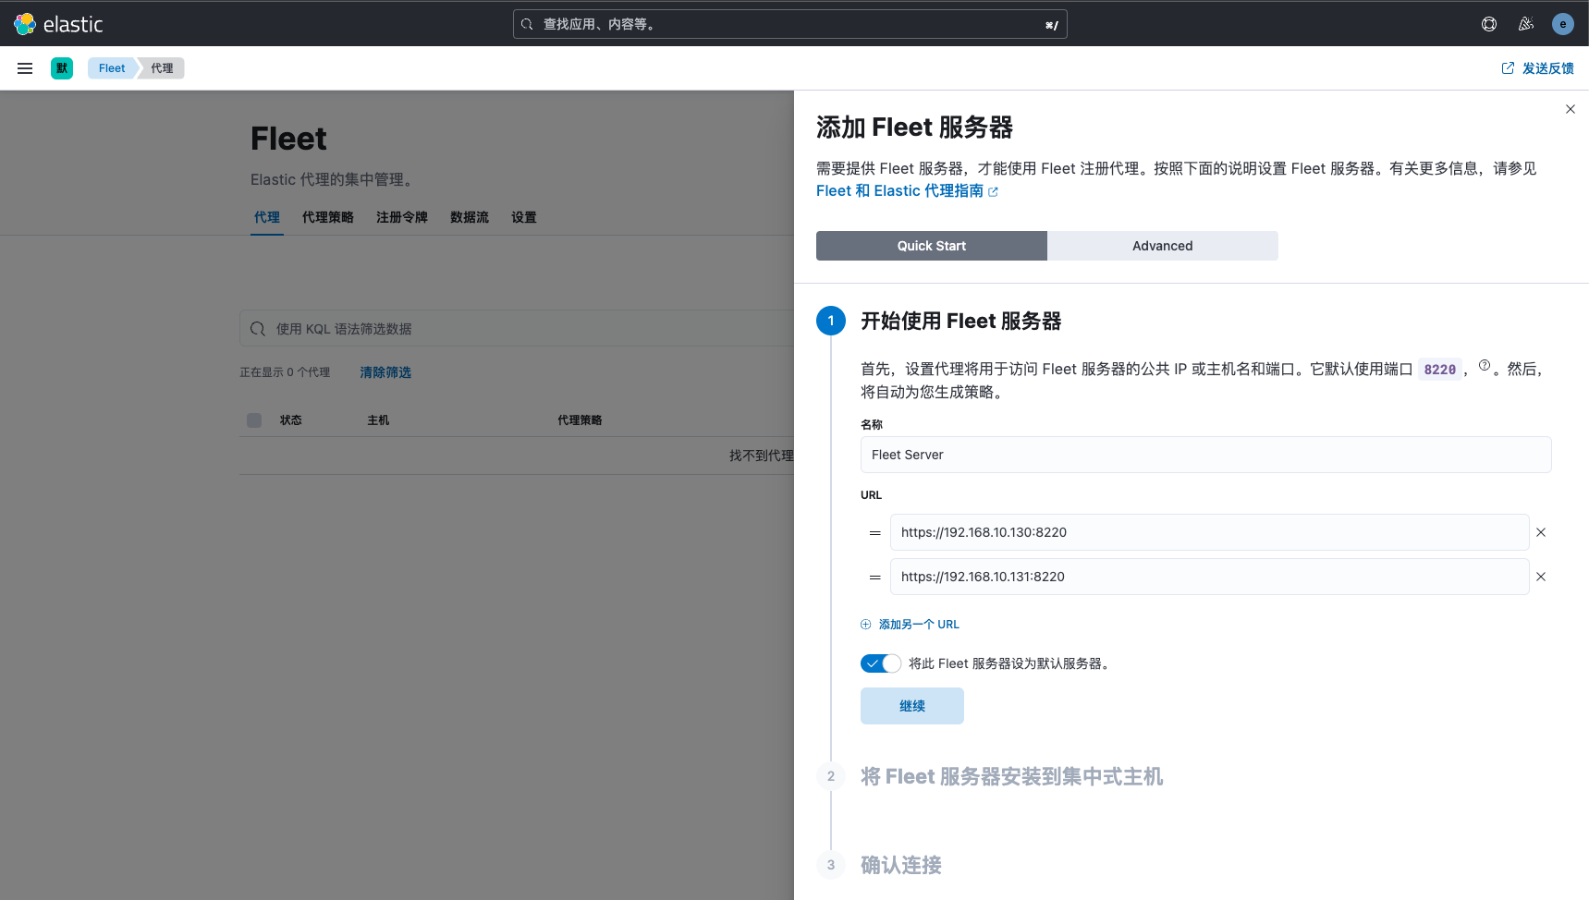Image resolution: width=1589 pixels, height=900 pixels.
Task: Switch to the Quick Start tab
Action: click(932, 246)
